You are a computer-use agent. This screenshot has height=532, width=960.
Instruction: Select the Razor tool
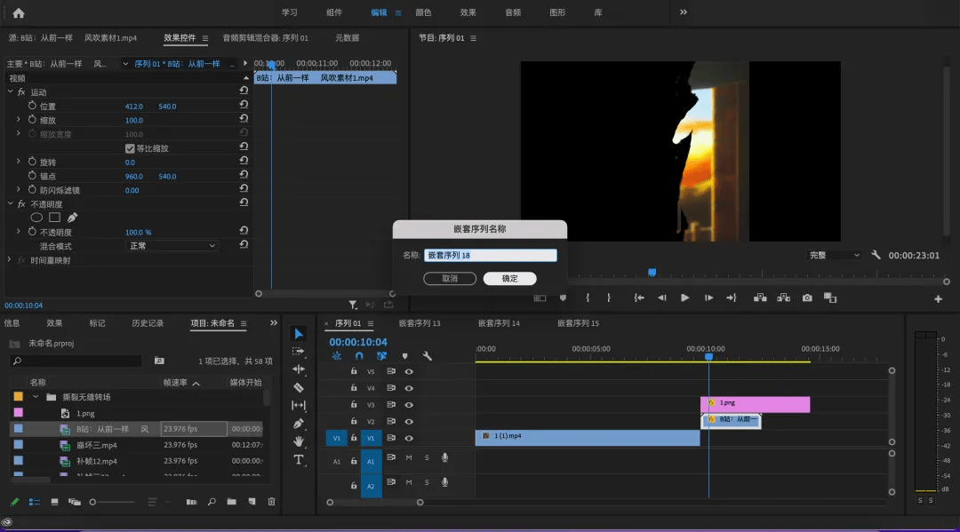click(x=299, y=387)
